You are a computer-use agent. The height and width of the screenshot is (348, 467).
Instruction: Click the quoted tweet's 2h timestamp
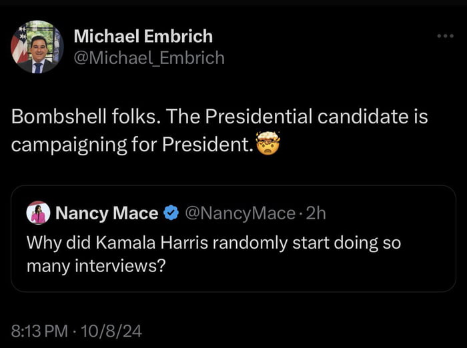(316, 213)
